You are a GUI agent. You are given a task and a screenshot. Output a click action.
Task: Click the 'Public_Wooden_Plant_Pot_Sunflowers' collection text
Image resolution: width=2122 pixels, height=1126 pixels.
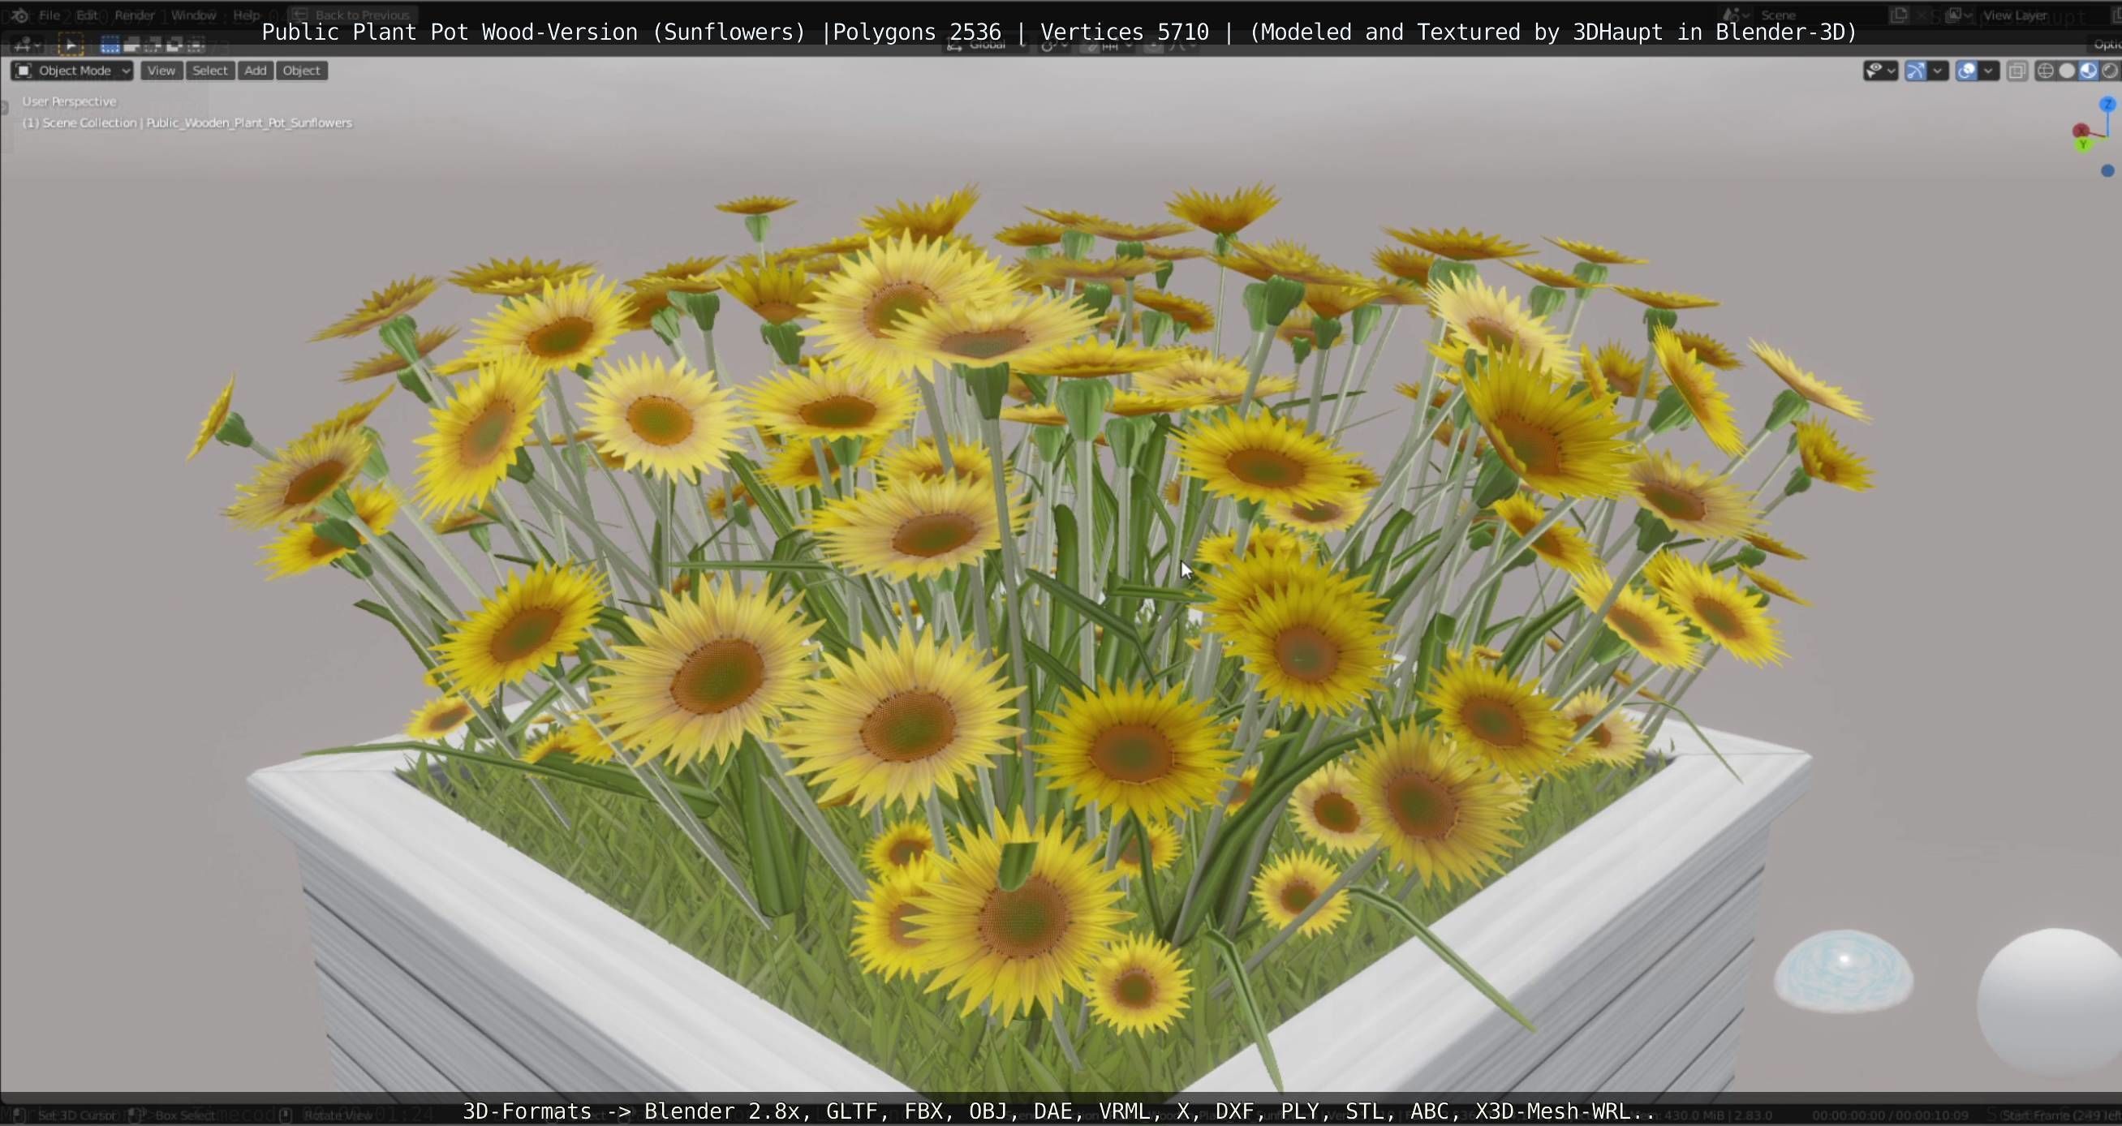[249, 122]
